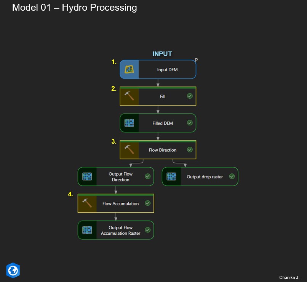The image size is (307, 282).
Task: Open the ArcGIS Pro globe icon
Action: tap(13, 271)
